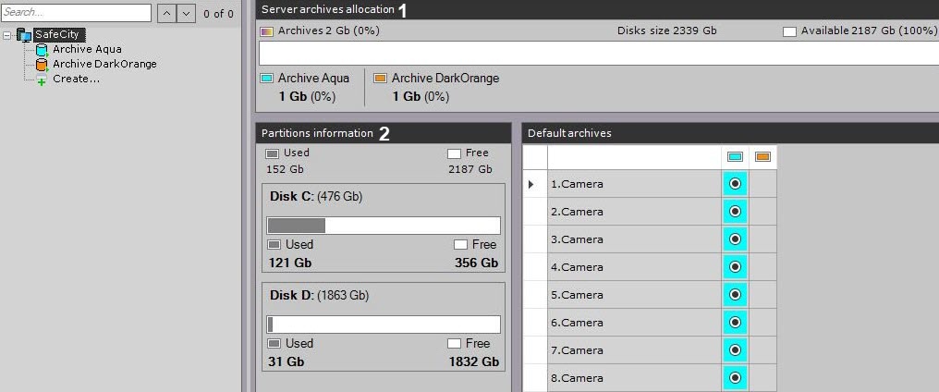The height and width of the screenshot is (392, 939).
Task: Click the SafeCity server icon
Action: tap(24, 35)
